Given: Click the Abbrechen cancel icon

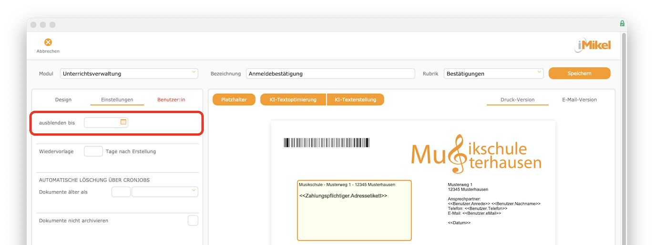Looking at the screenshot, I should 48,42.
